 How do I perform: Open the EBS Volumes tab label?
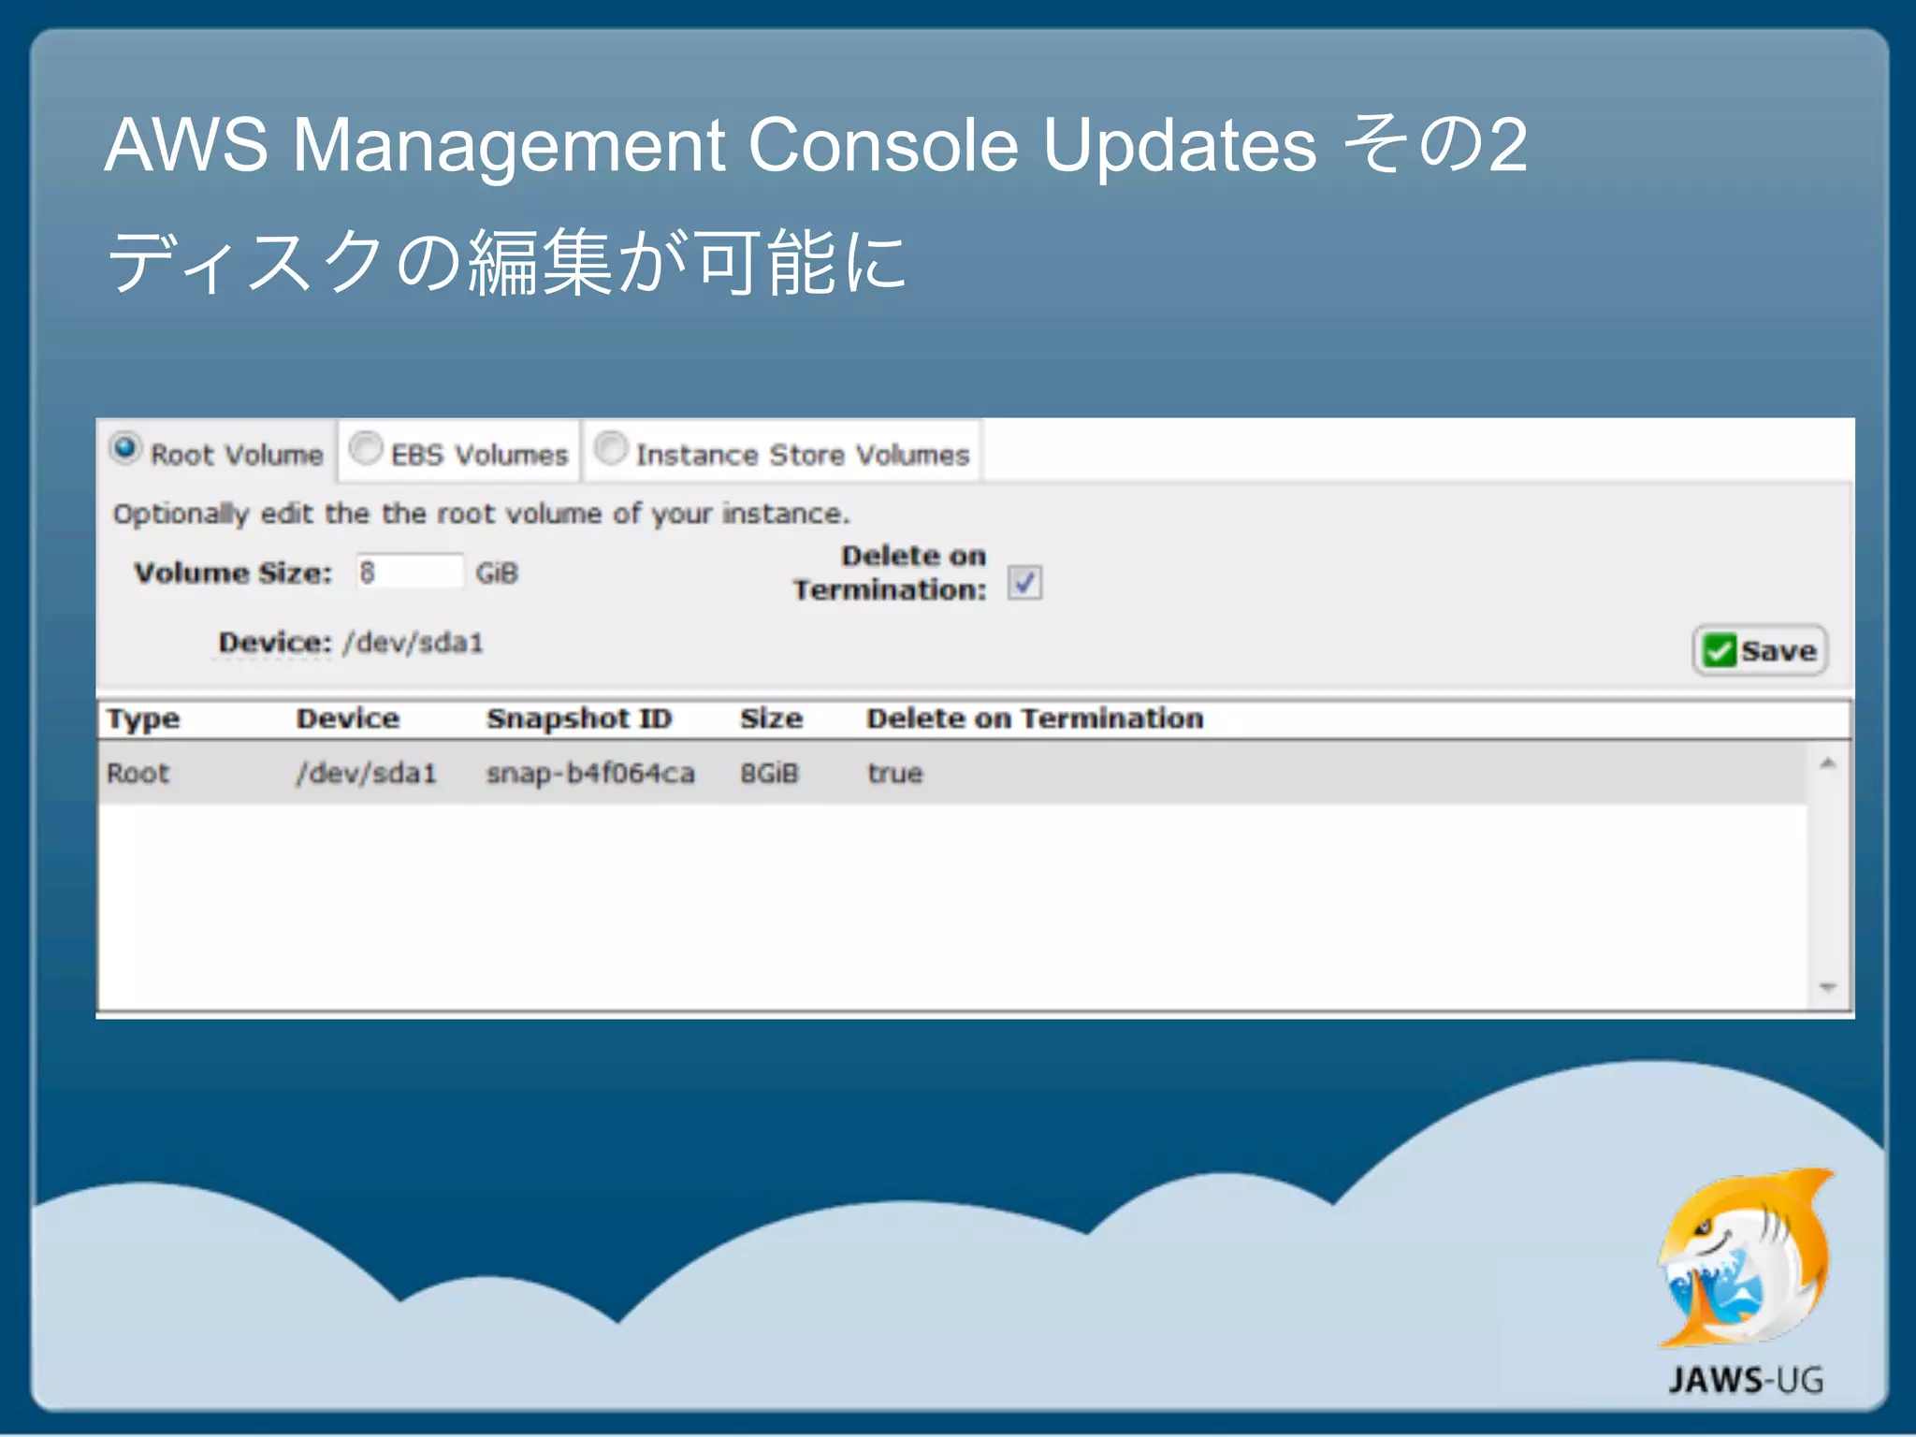[x=479, y=456]
